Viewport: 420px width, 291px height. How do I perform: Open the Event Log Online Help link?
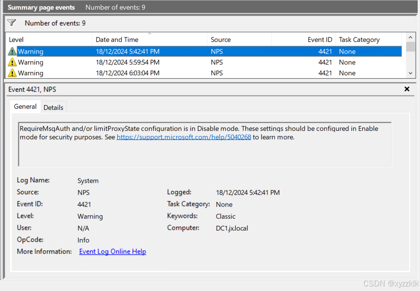(113, 252)
